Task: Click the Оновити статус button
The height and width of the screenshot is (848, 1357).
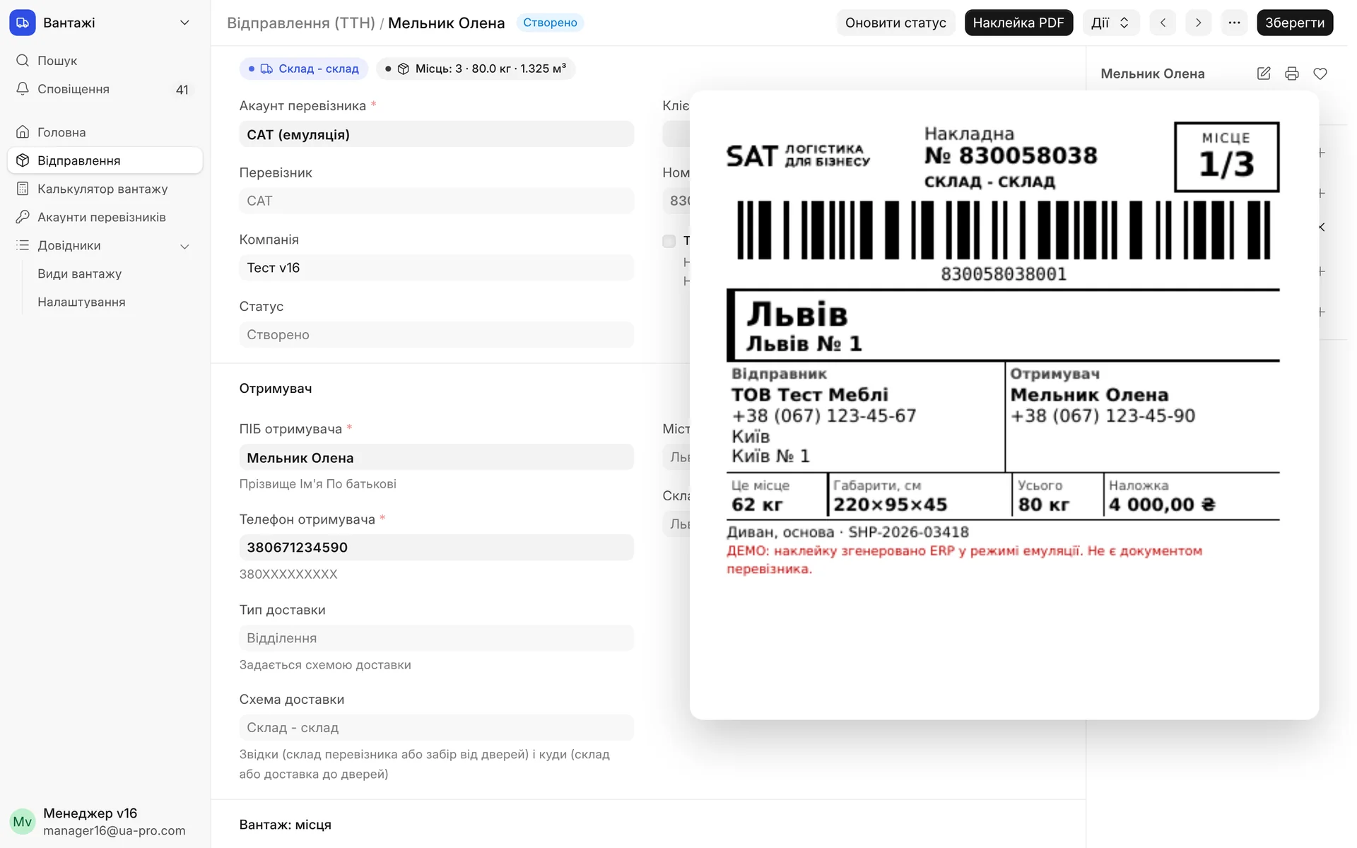Action: tap(895, 23)
